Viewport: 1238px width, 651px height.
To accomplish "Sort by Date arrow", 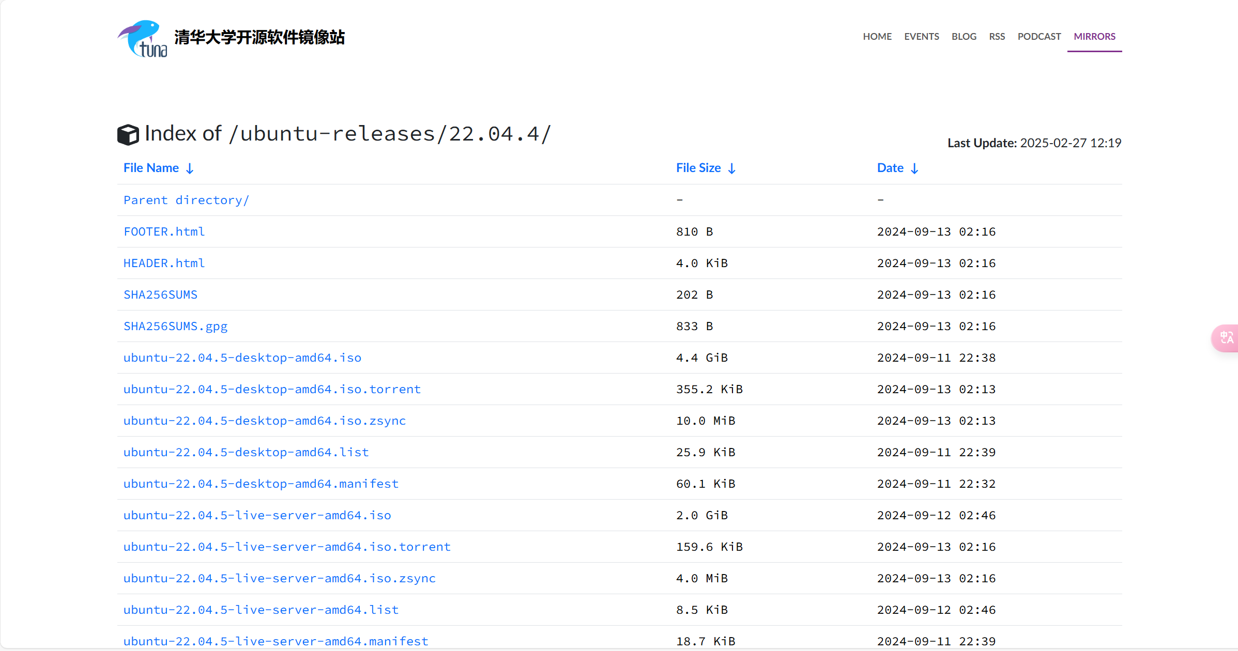I will point(914,168).
